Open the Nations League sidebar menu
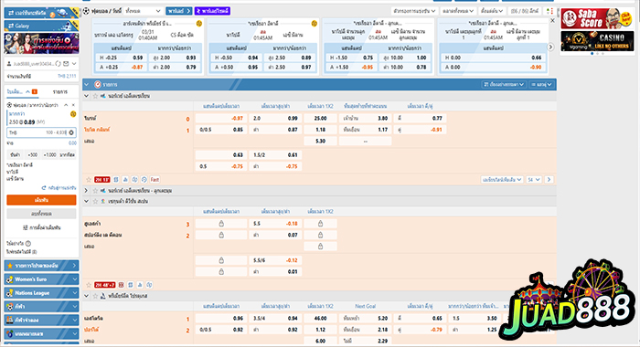 tap(42, 293)
